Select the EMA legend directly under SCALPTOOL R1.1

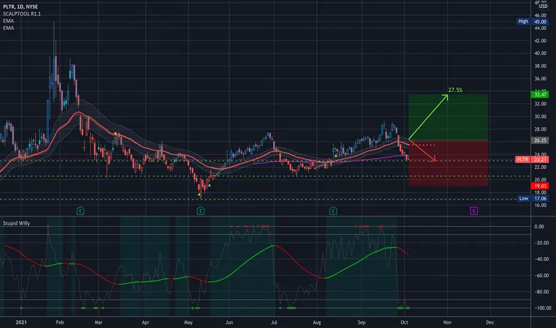(8, 21)
